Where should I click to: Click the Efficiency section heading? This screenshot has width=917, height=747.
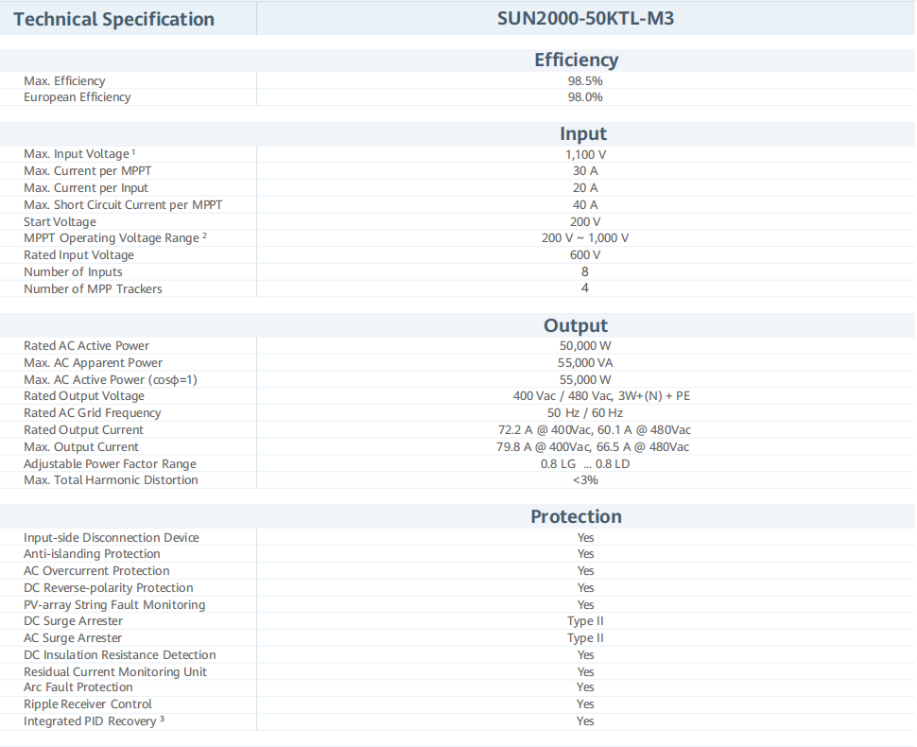click(x=576, y=60)
